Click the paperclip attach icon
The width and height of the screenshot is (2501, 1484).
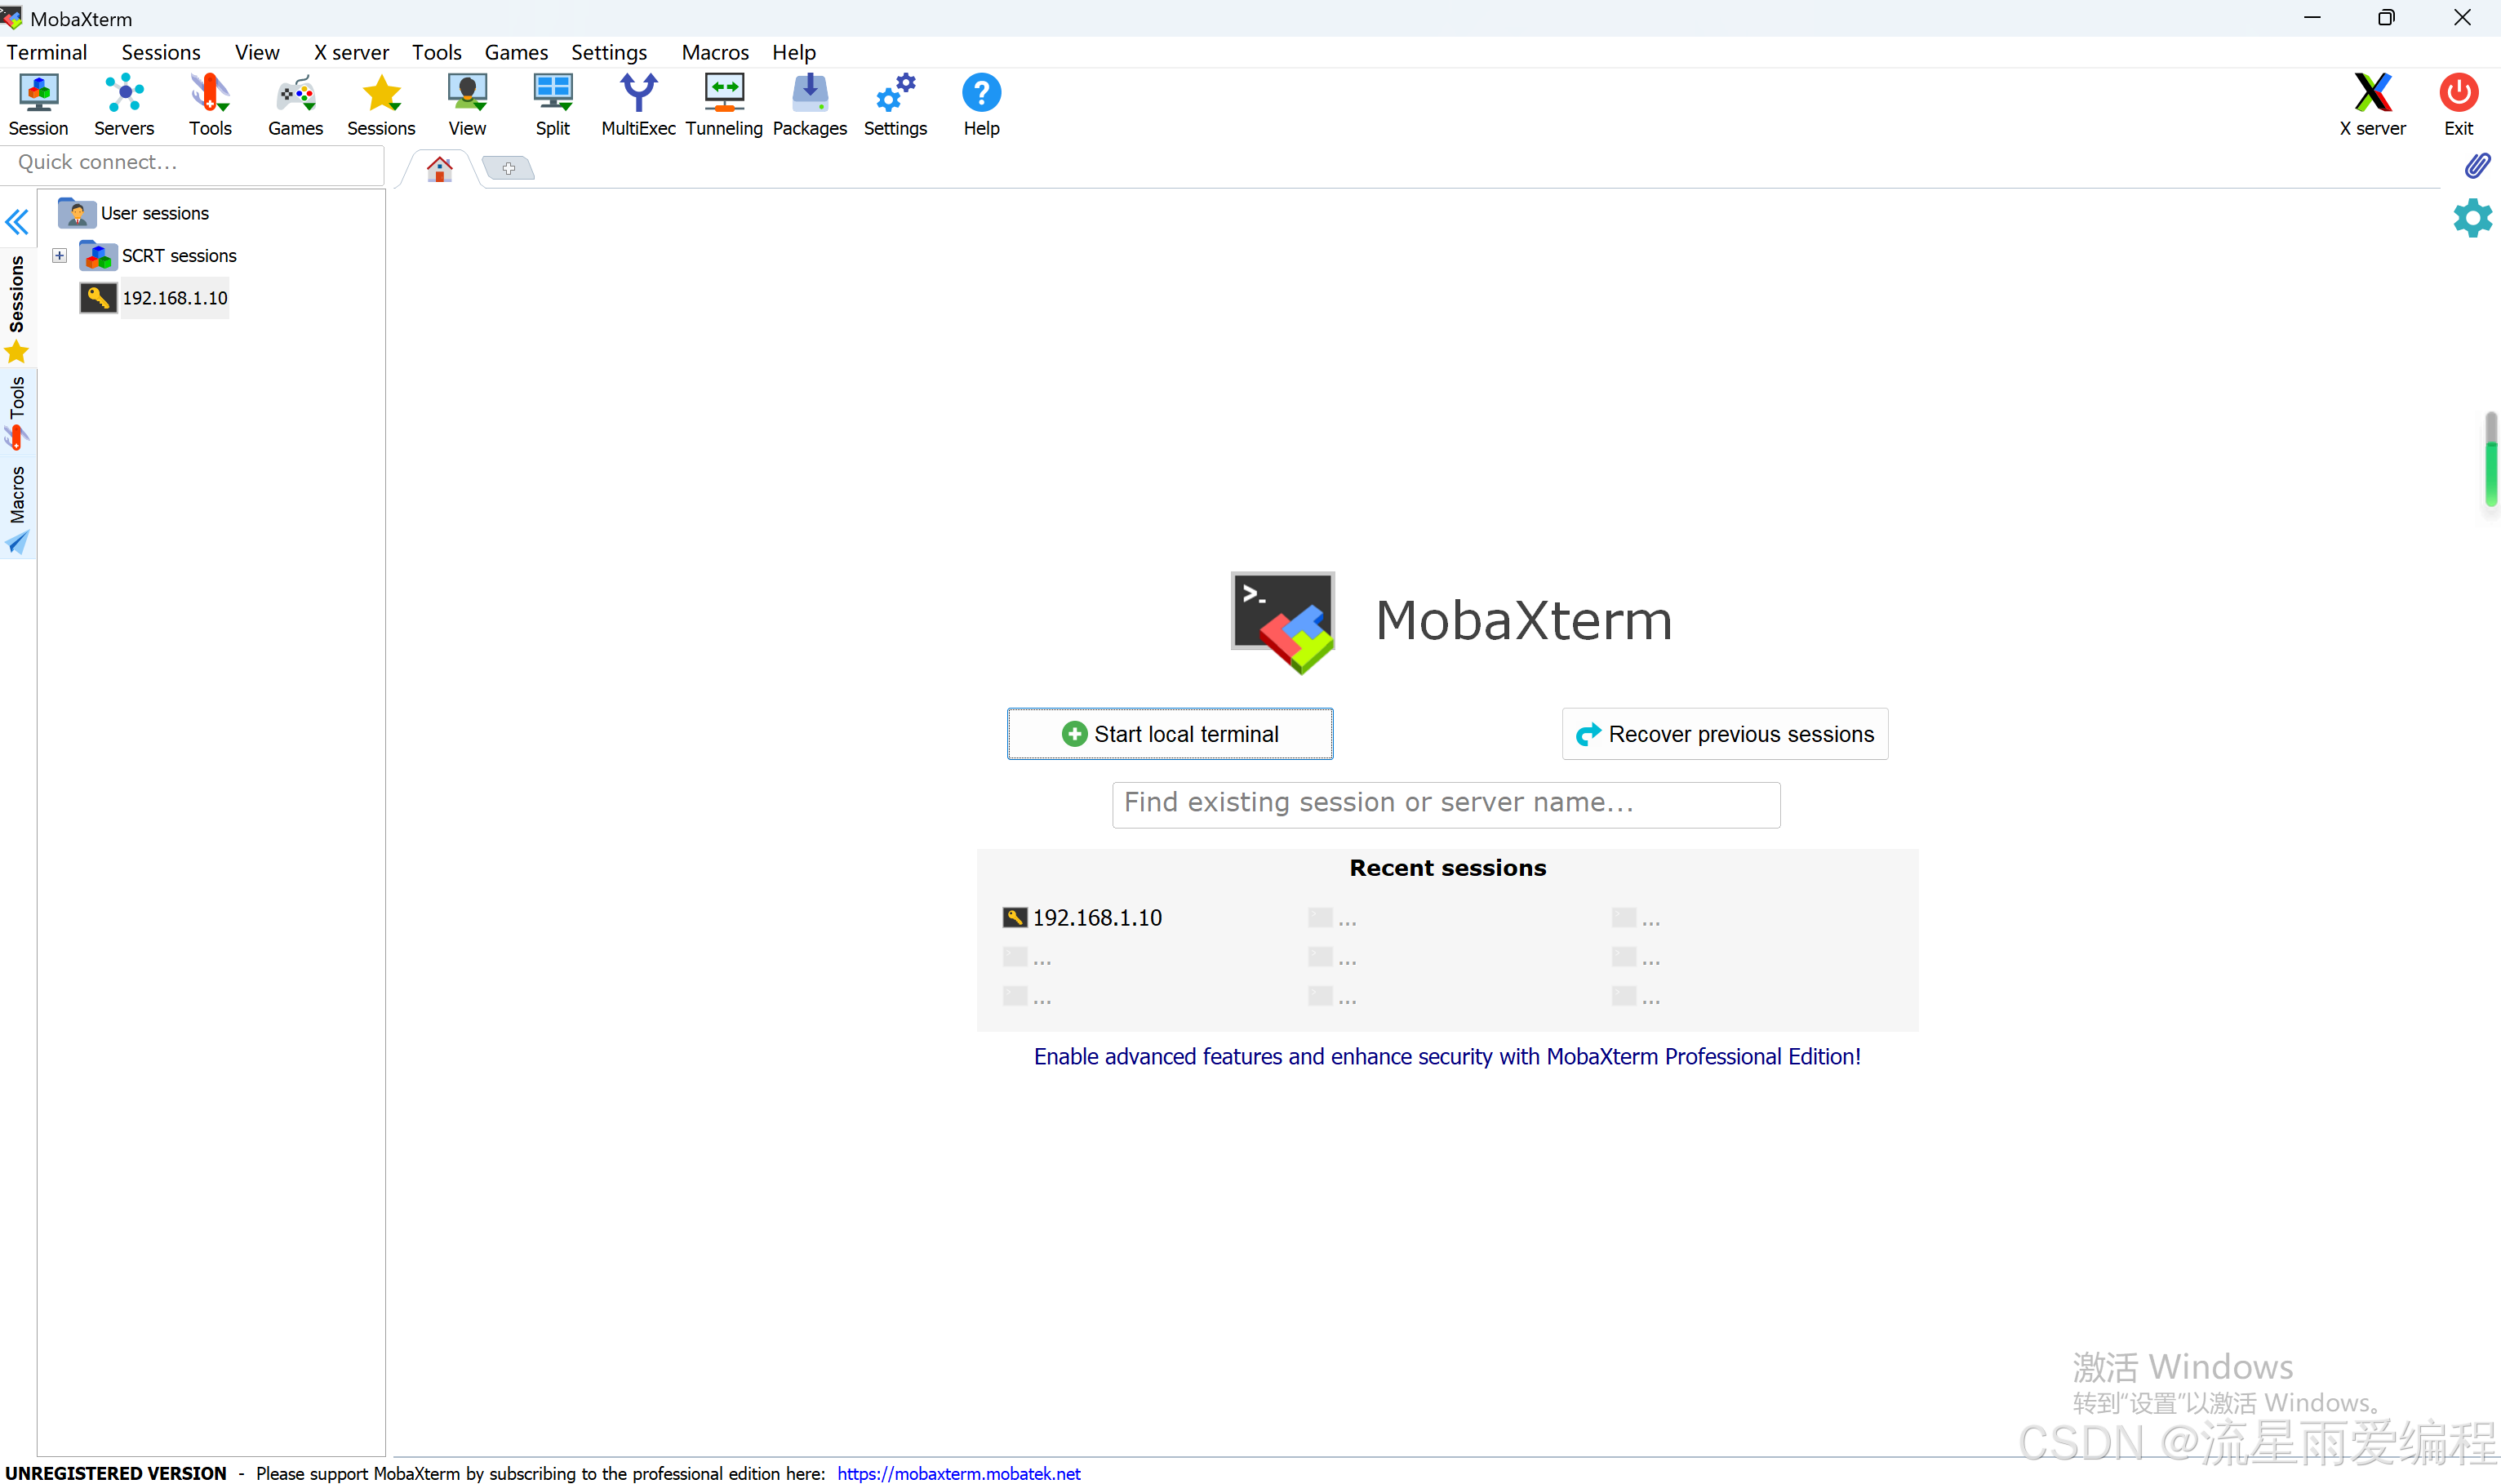click(2476, 166)
